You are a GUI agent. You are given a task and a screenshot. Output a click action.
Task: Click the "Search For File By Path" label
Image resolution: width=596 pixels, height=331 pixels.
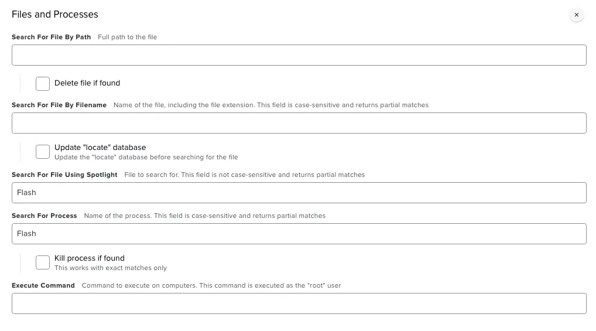pos(52,37)
